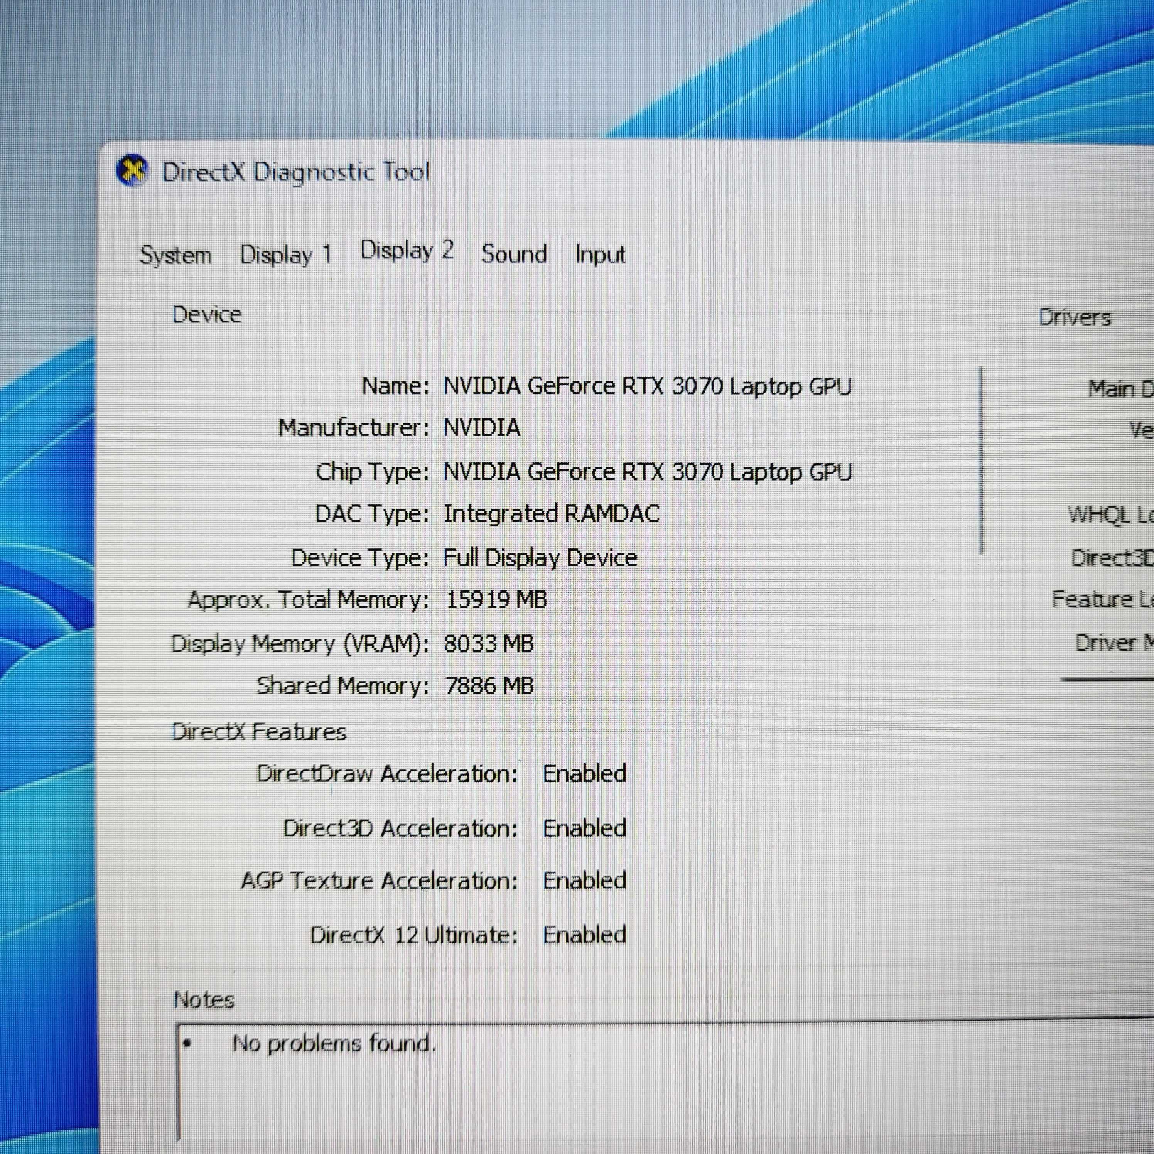
Task: Go to the Sound tab
Action: [514, 254]
